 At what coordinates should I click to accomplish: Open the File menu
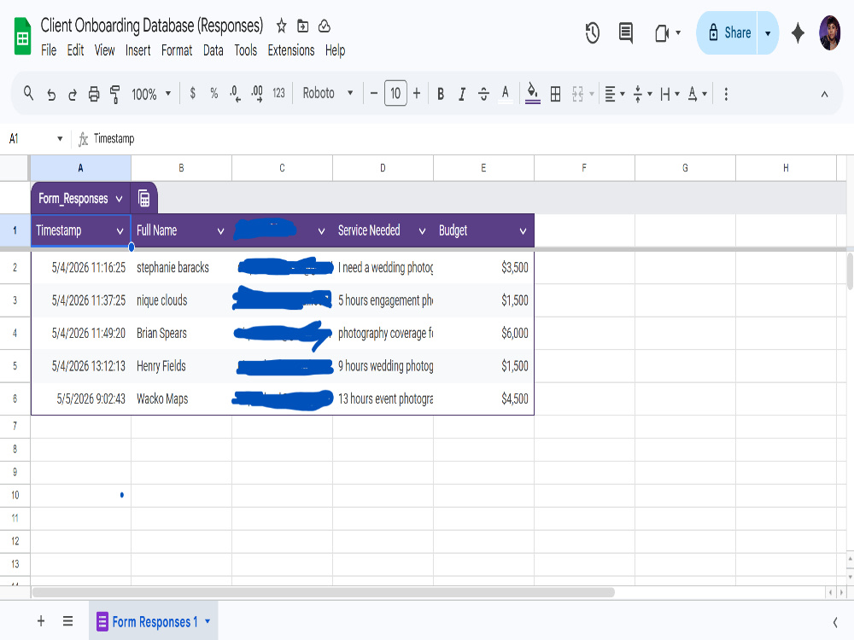click(x=49, y=50)
